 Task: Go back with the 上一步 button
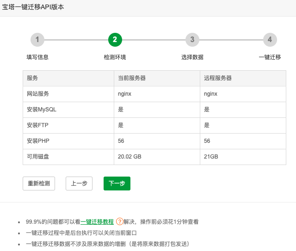pos(79,184)
